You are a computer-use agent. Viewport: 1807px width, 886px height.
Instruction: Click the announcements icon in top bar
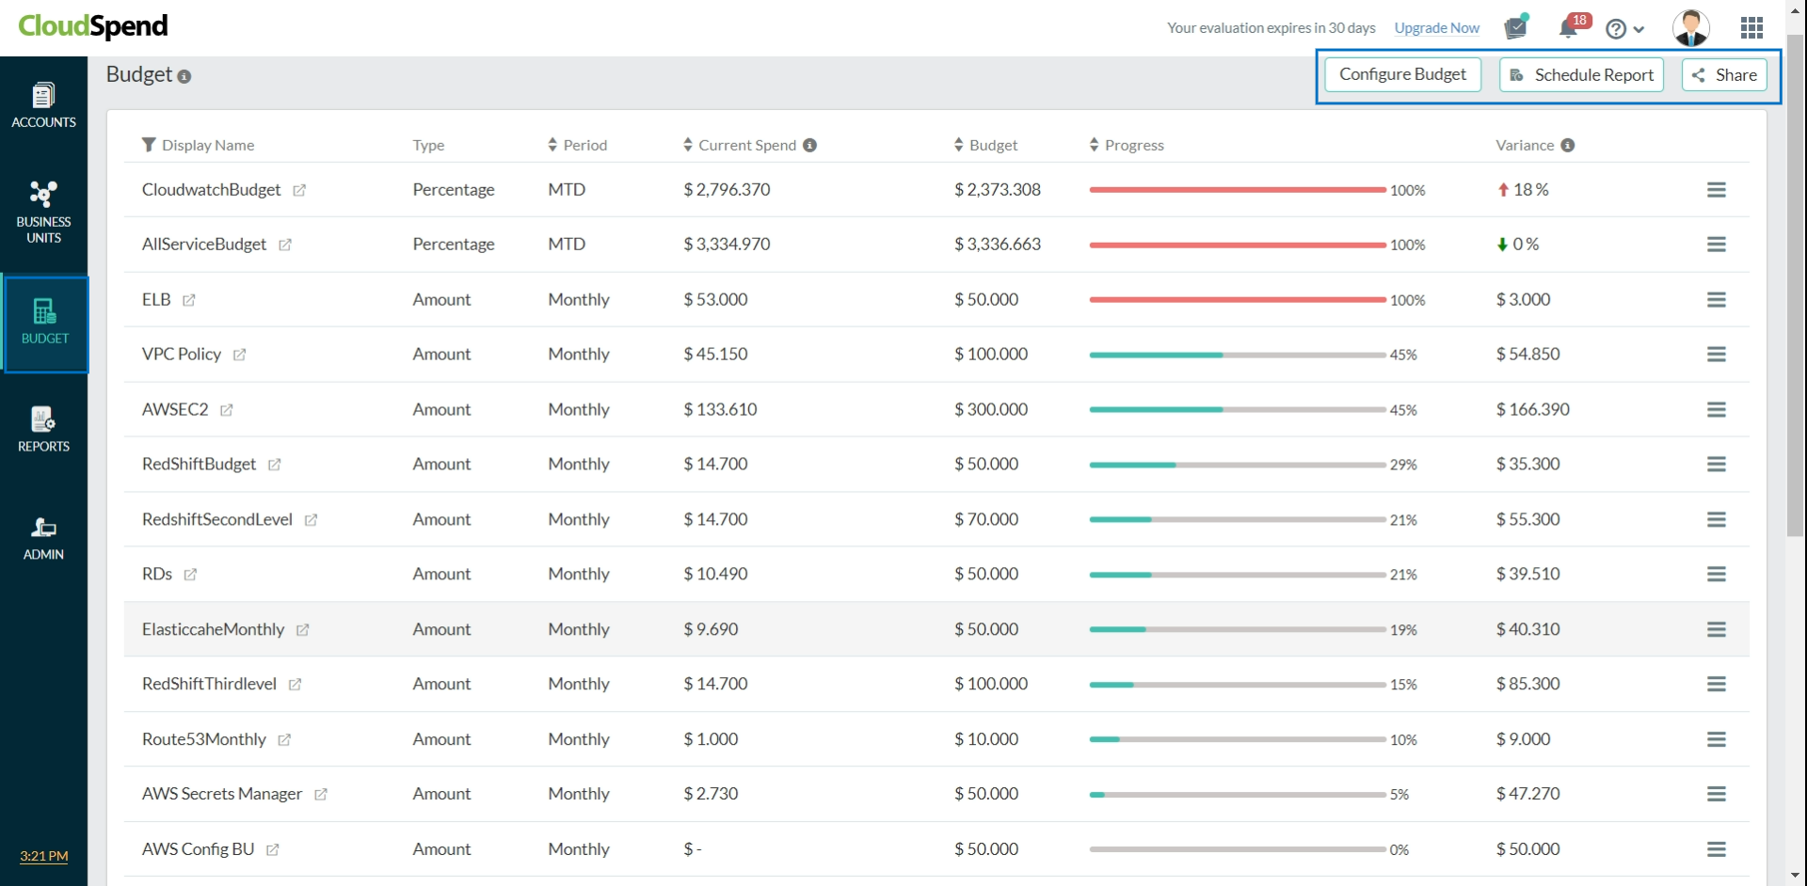coord(1515,28)
